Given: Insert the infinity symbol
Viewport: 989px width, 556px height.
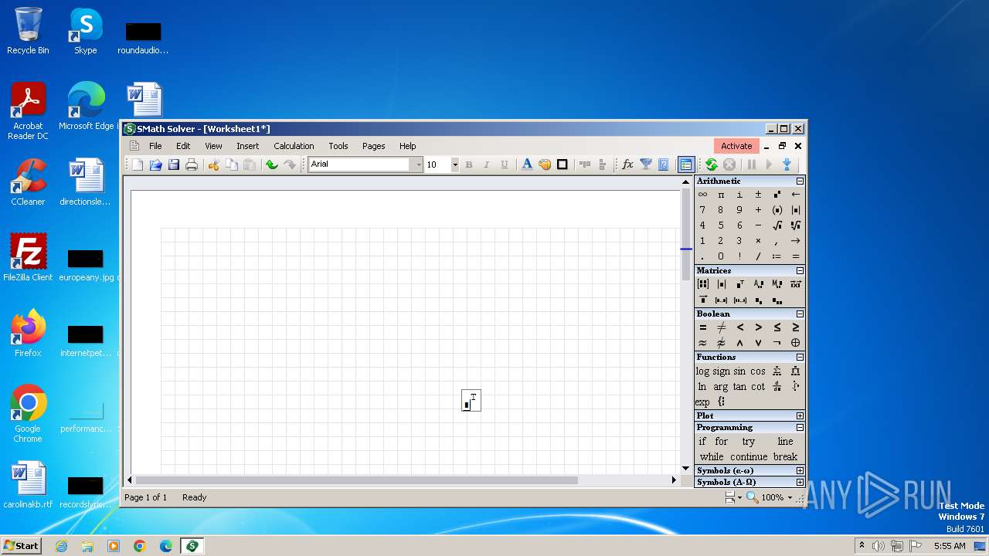Looking at the screenshot, I should click(702, 195).
